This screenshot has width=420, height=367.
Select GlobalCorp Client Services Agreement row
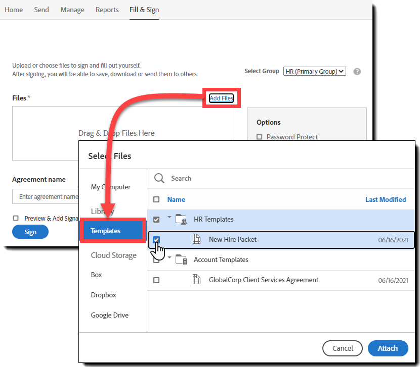281,280
